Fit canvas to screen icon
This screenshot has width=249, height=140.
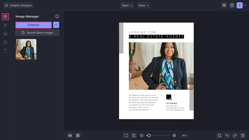tap(126, 136)
